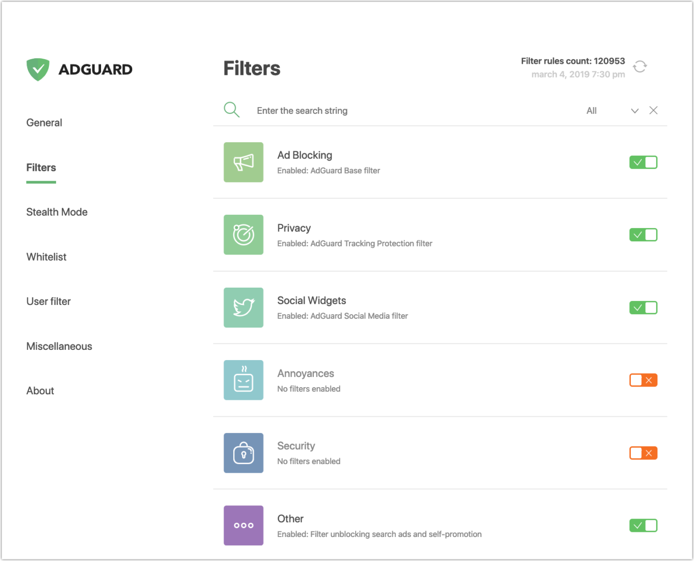Click the search magnifier icon
Viewport: 694px width, 561px height.
click(232, 110)
